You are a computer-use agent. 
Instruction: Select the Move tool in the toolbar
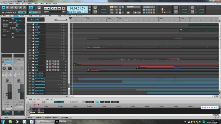pyautogui.click(x=12, y=8)
